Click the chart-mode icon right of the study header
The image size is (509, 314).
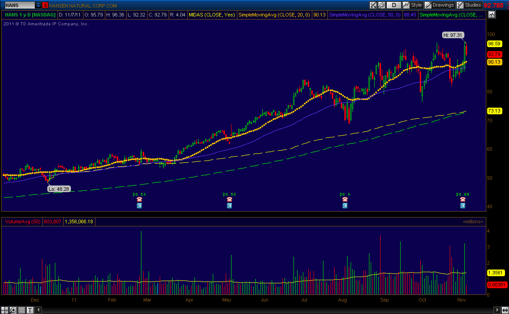point(492,15)
